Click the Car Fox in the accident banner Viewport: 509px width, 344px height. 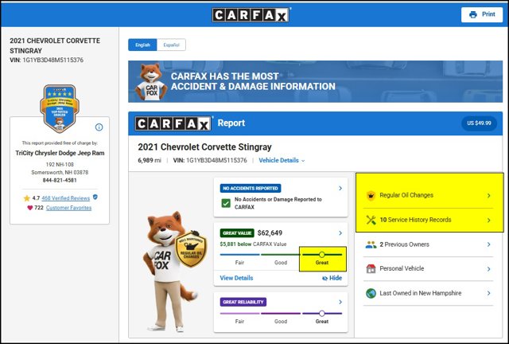tap(150, 81)
